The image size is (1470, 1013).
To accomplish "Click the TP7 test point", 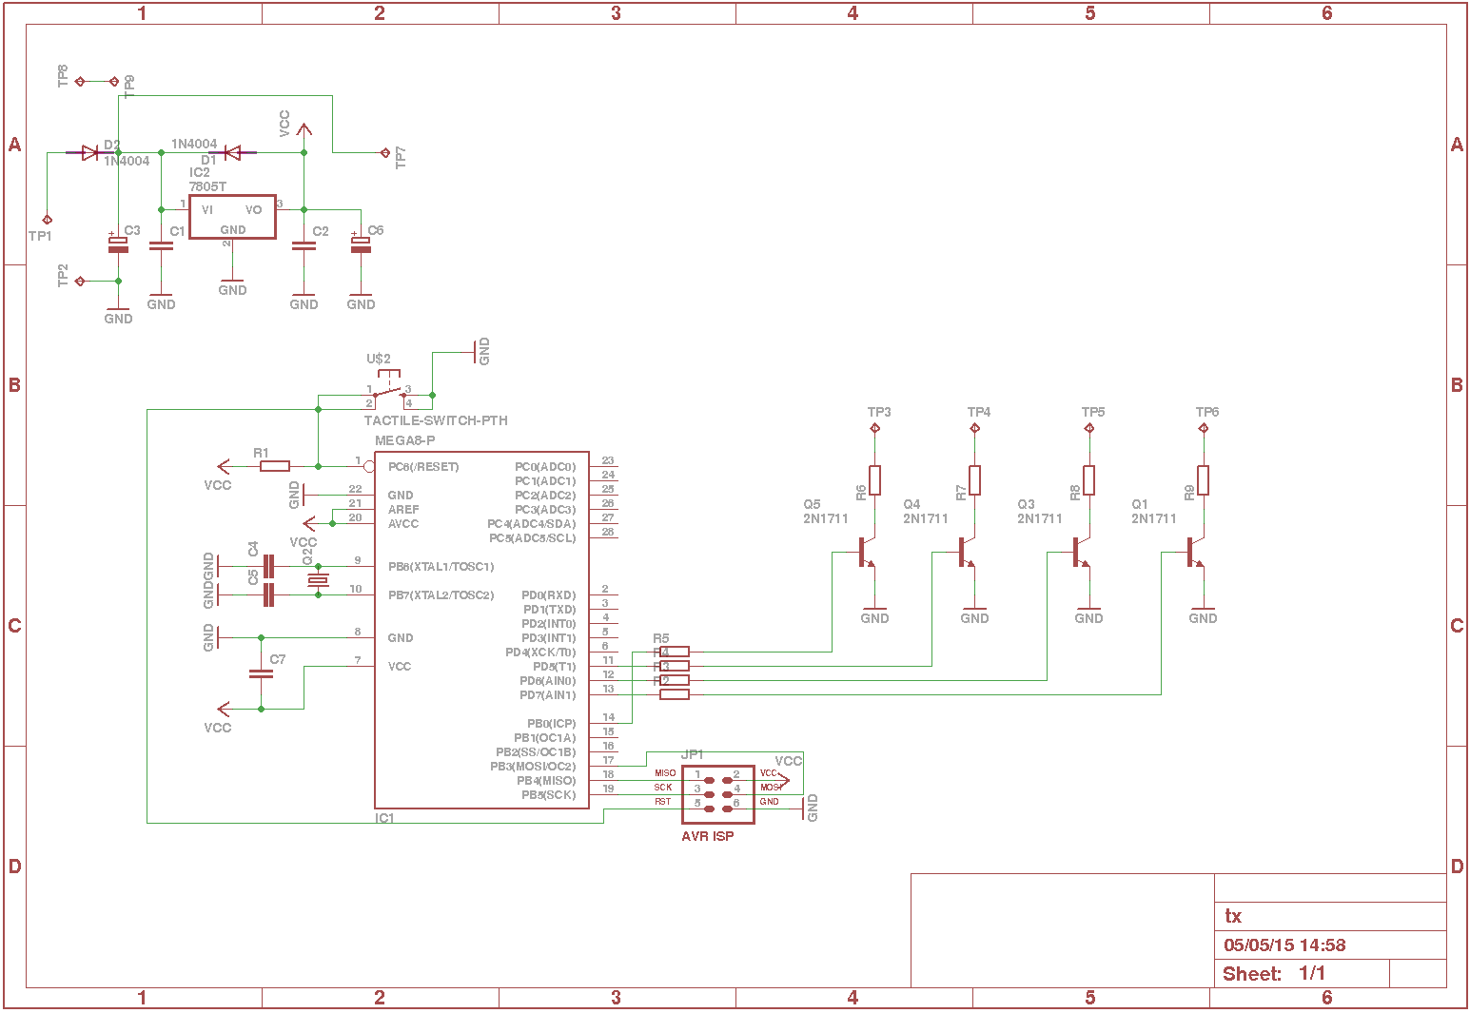I will tap(384, 152).
